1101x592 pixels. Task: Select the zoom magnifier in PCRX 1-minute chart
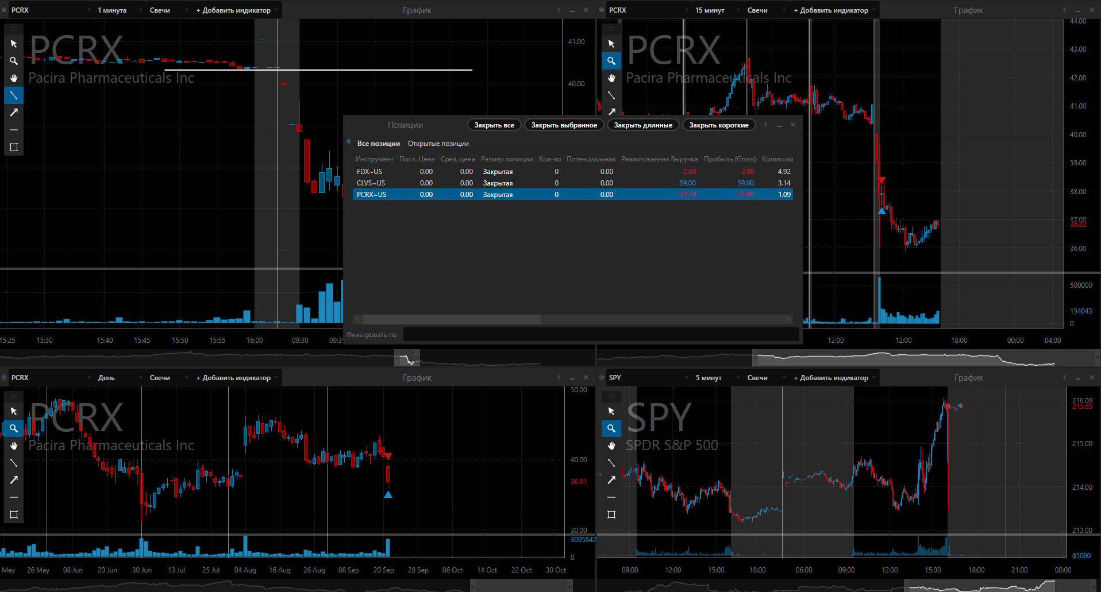coord(14,61)
